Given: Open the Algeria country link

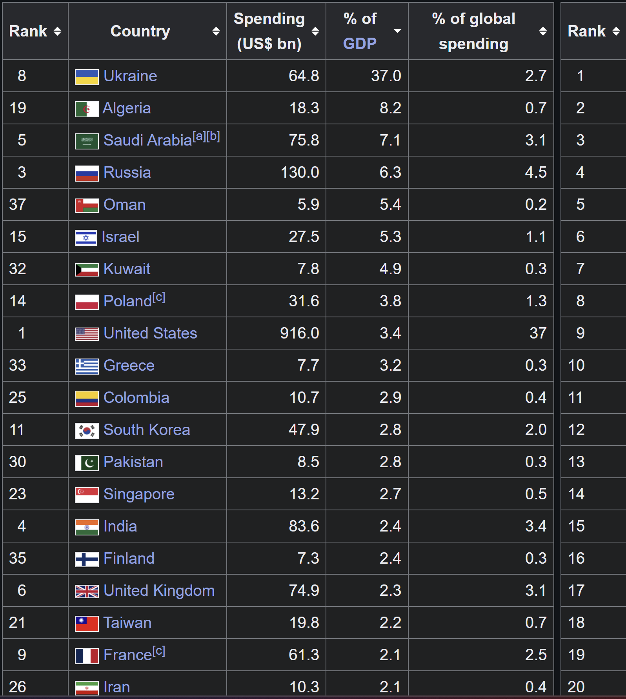Looking at the screenshot, I should [x=127, y=108].
